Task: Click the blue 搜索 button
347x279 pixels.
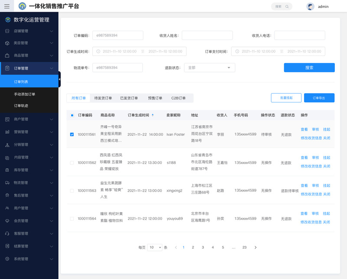Action: (309, 68)
